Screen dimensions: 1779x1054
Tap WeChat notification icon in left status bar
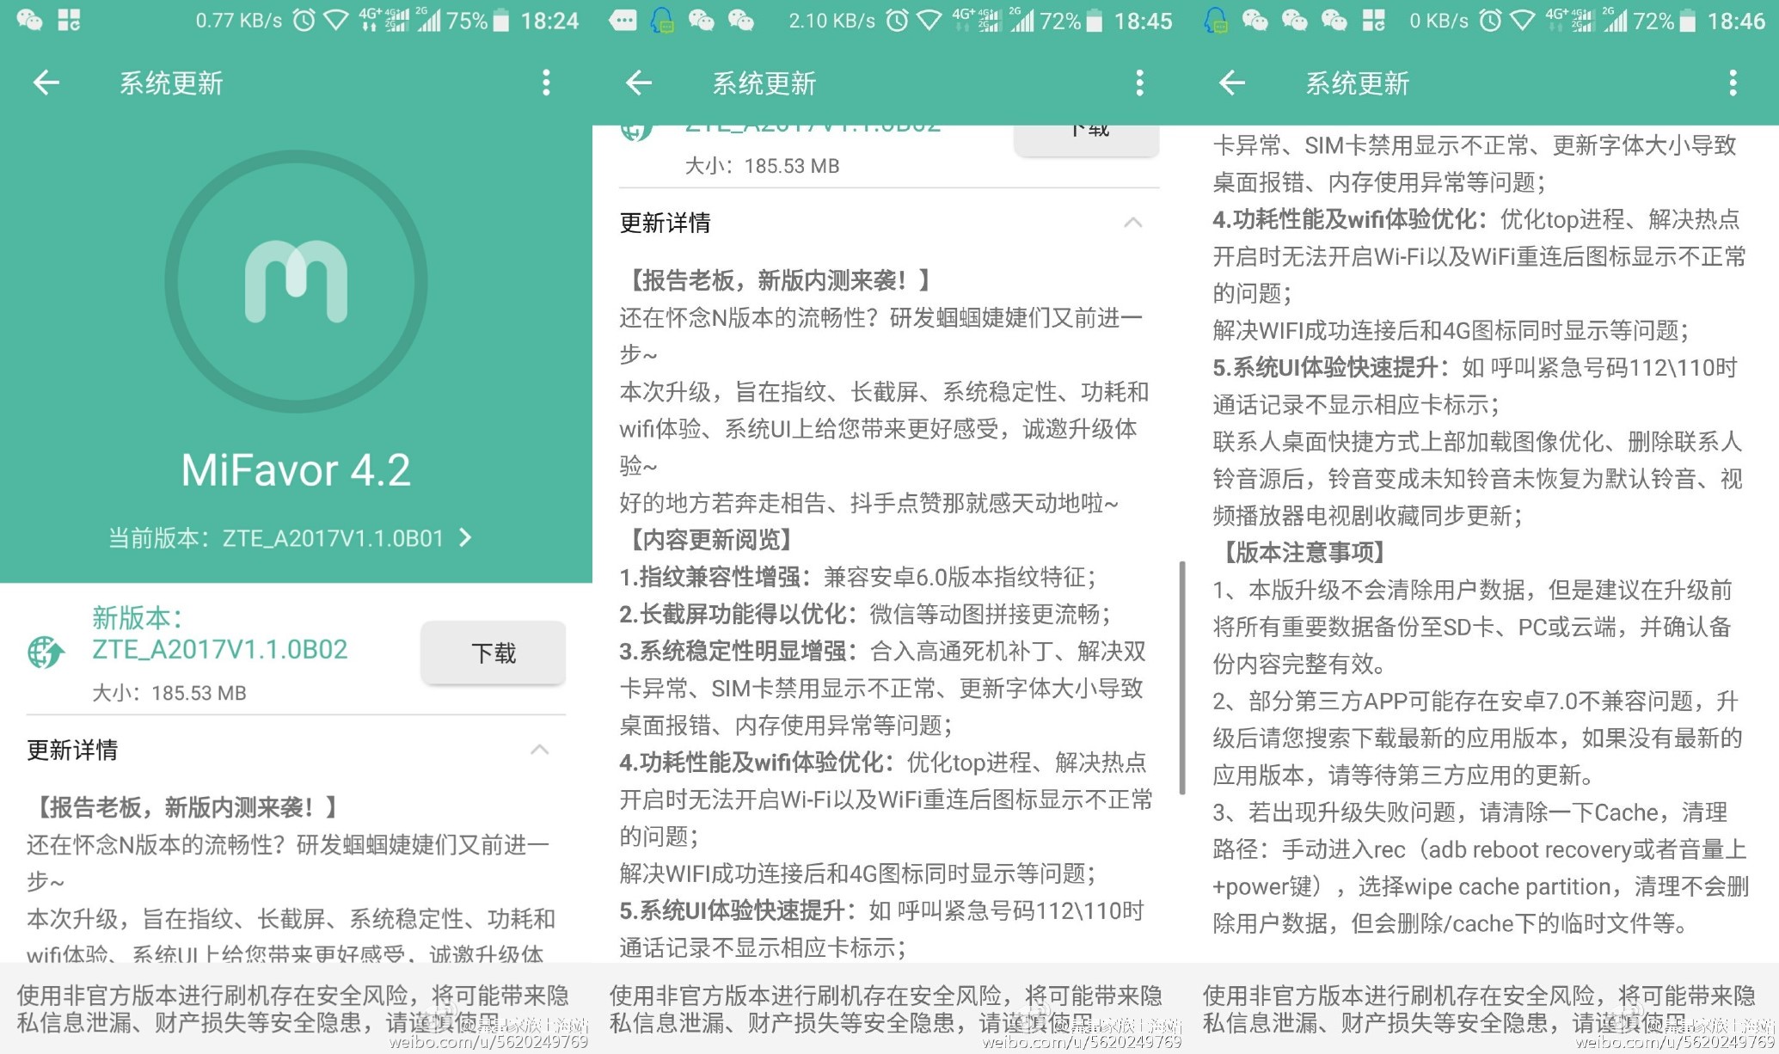coord(30,20)
